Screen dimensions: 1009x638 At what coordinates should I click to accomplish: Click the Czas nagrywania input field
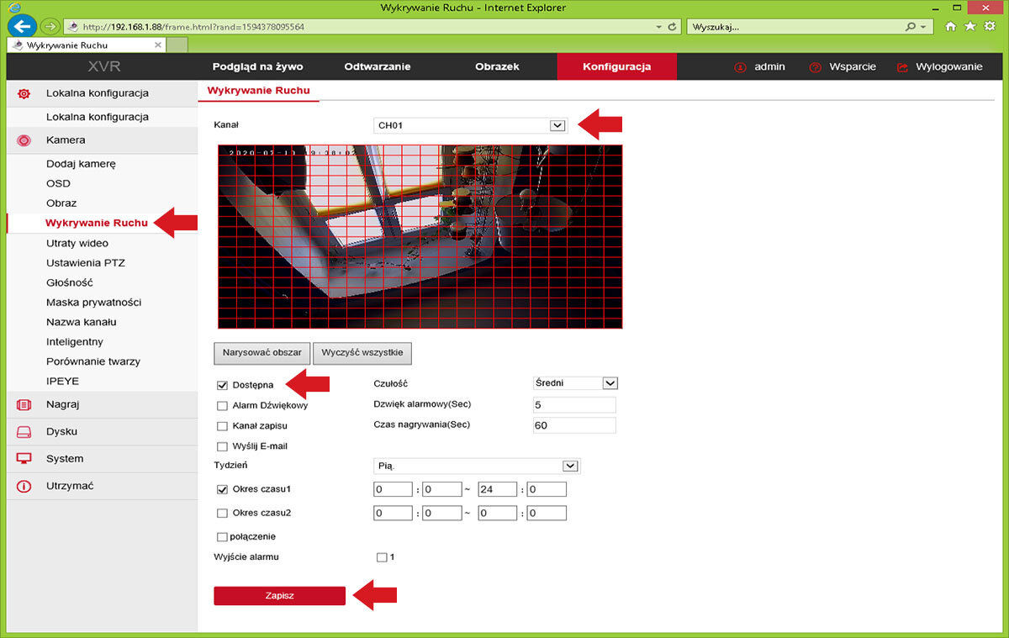pos(574,425)
